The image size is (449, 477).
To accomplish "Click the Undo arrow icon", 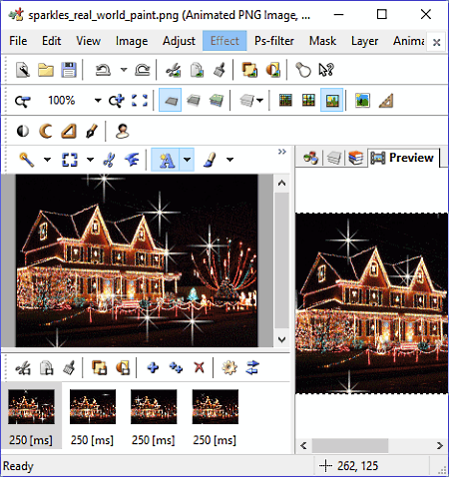I will (103, 70).
